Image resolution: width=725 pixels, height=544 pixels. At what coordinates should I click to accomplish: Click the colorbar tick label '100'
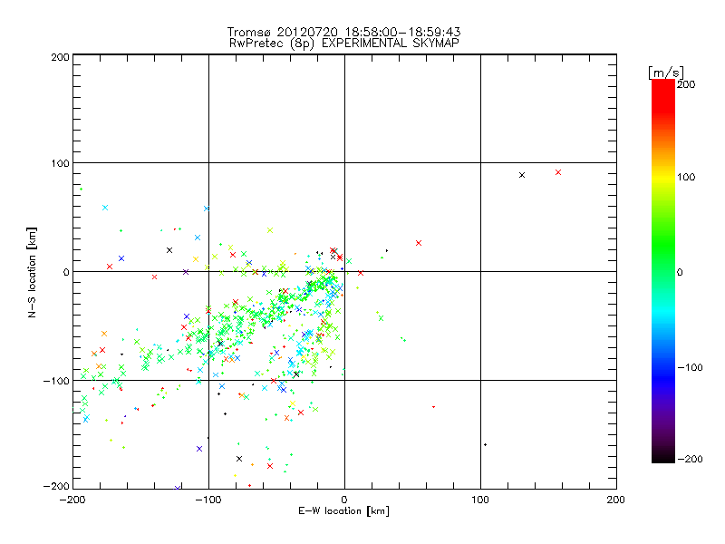pos(686,177)
